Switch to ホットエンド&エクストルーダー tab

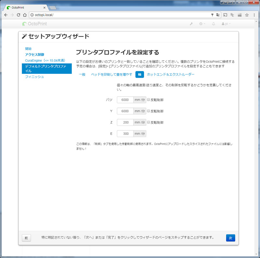click(x=170, y=74)
